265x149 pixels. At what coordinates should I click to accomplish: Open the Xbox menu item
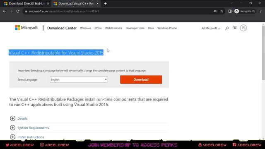tap(151, 28)
